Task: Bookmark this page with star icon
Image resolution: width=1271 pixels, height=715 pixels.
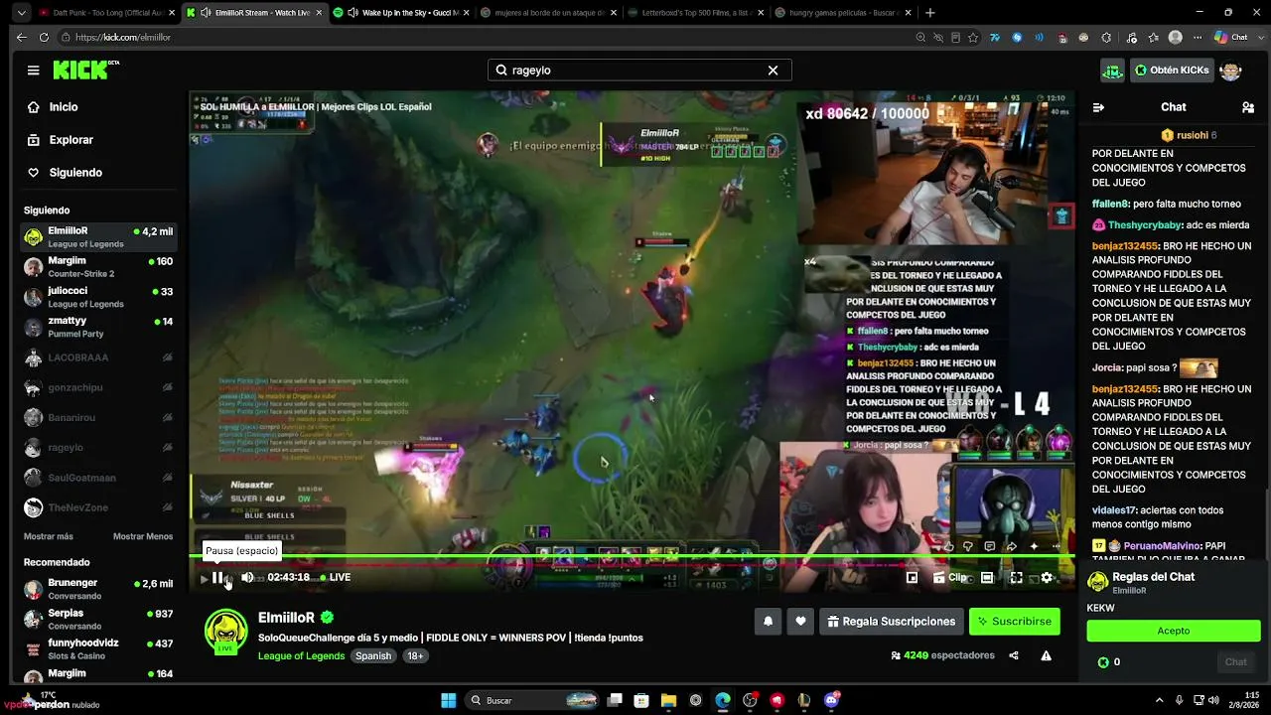Action: tap(974, 38)
